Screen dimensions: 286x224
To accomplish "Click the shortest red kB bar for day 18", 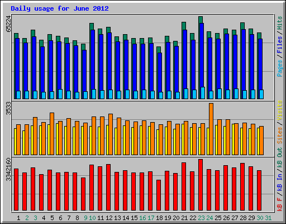I will tap(159, 195).
